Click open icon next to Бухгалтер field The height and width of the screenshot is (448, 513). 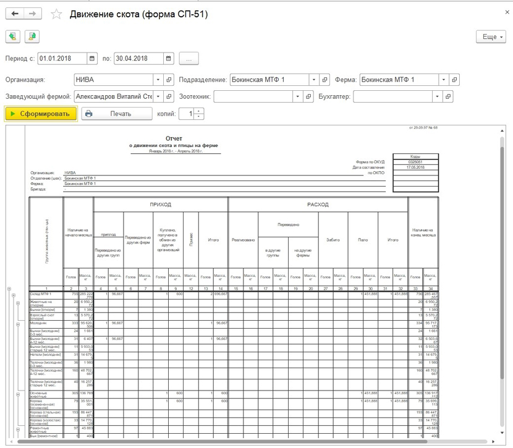[x=449, y=97]
